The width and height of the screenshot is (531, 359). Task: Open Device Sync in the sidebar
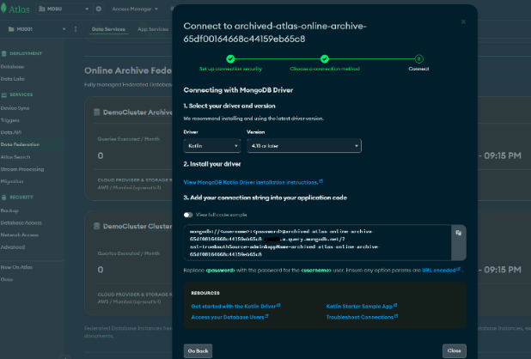click(15, 108)
